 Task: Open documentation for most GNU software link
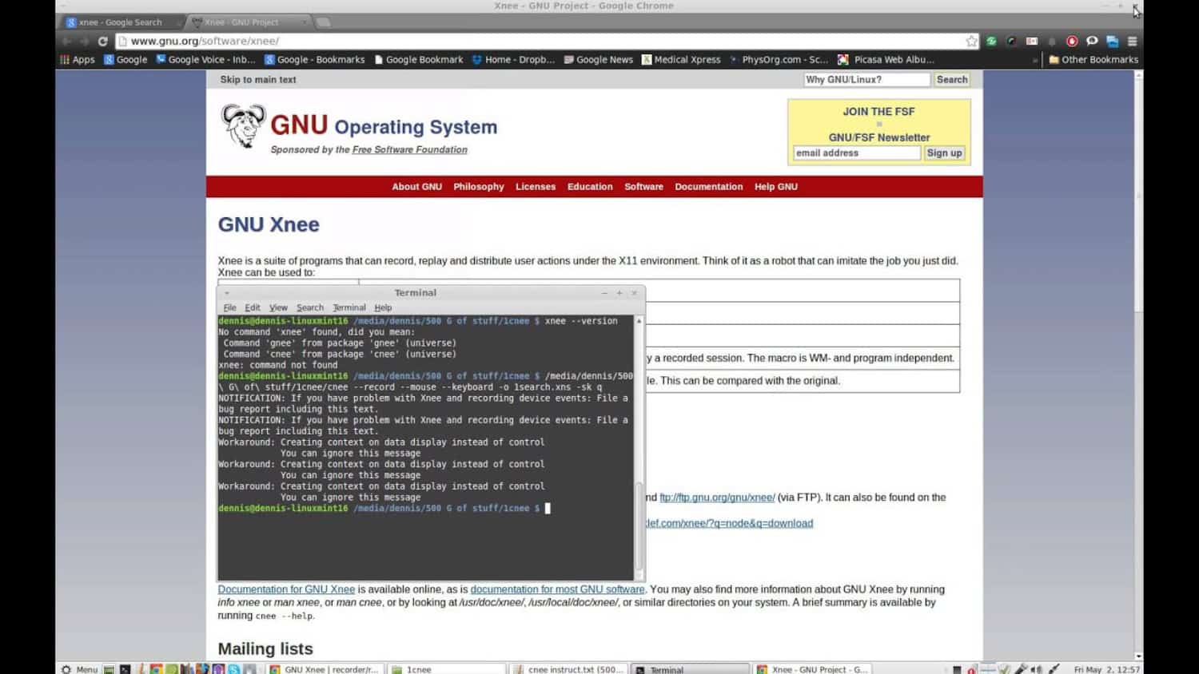(557, 589)
